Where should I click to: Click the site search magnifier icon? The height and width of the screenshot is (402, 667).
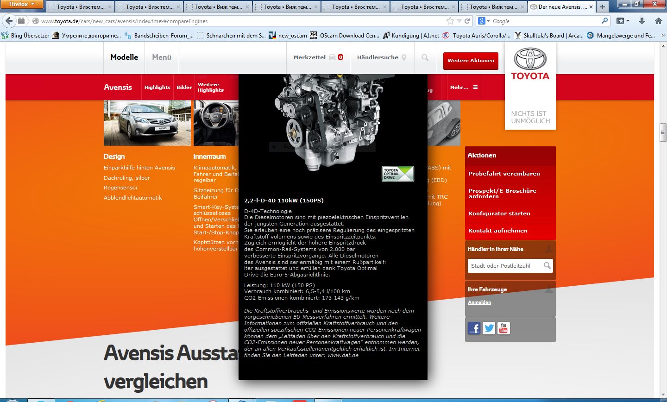pos(425,57)
